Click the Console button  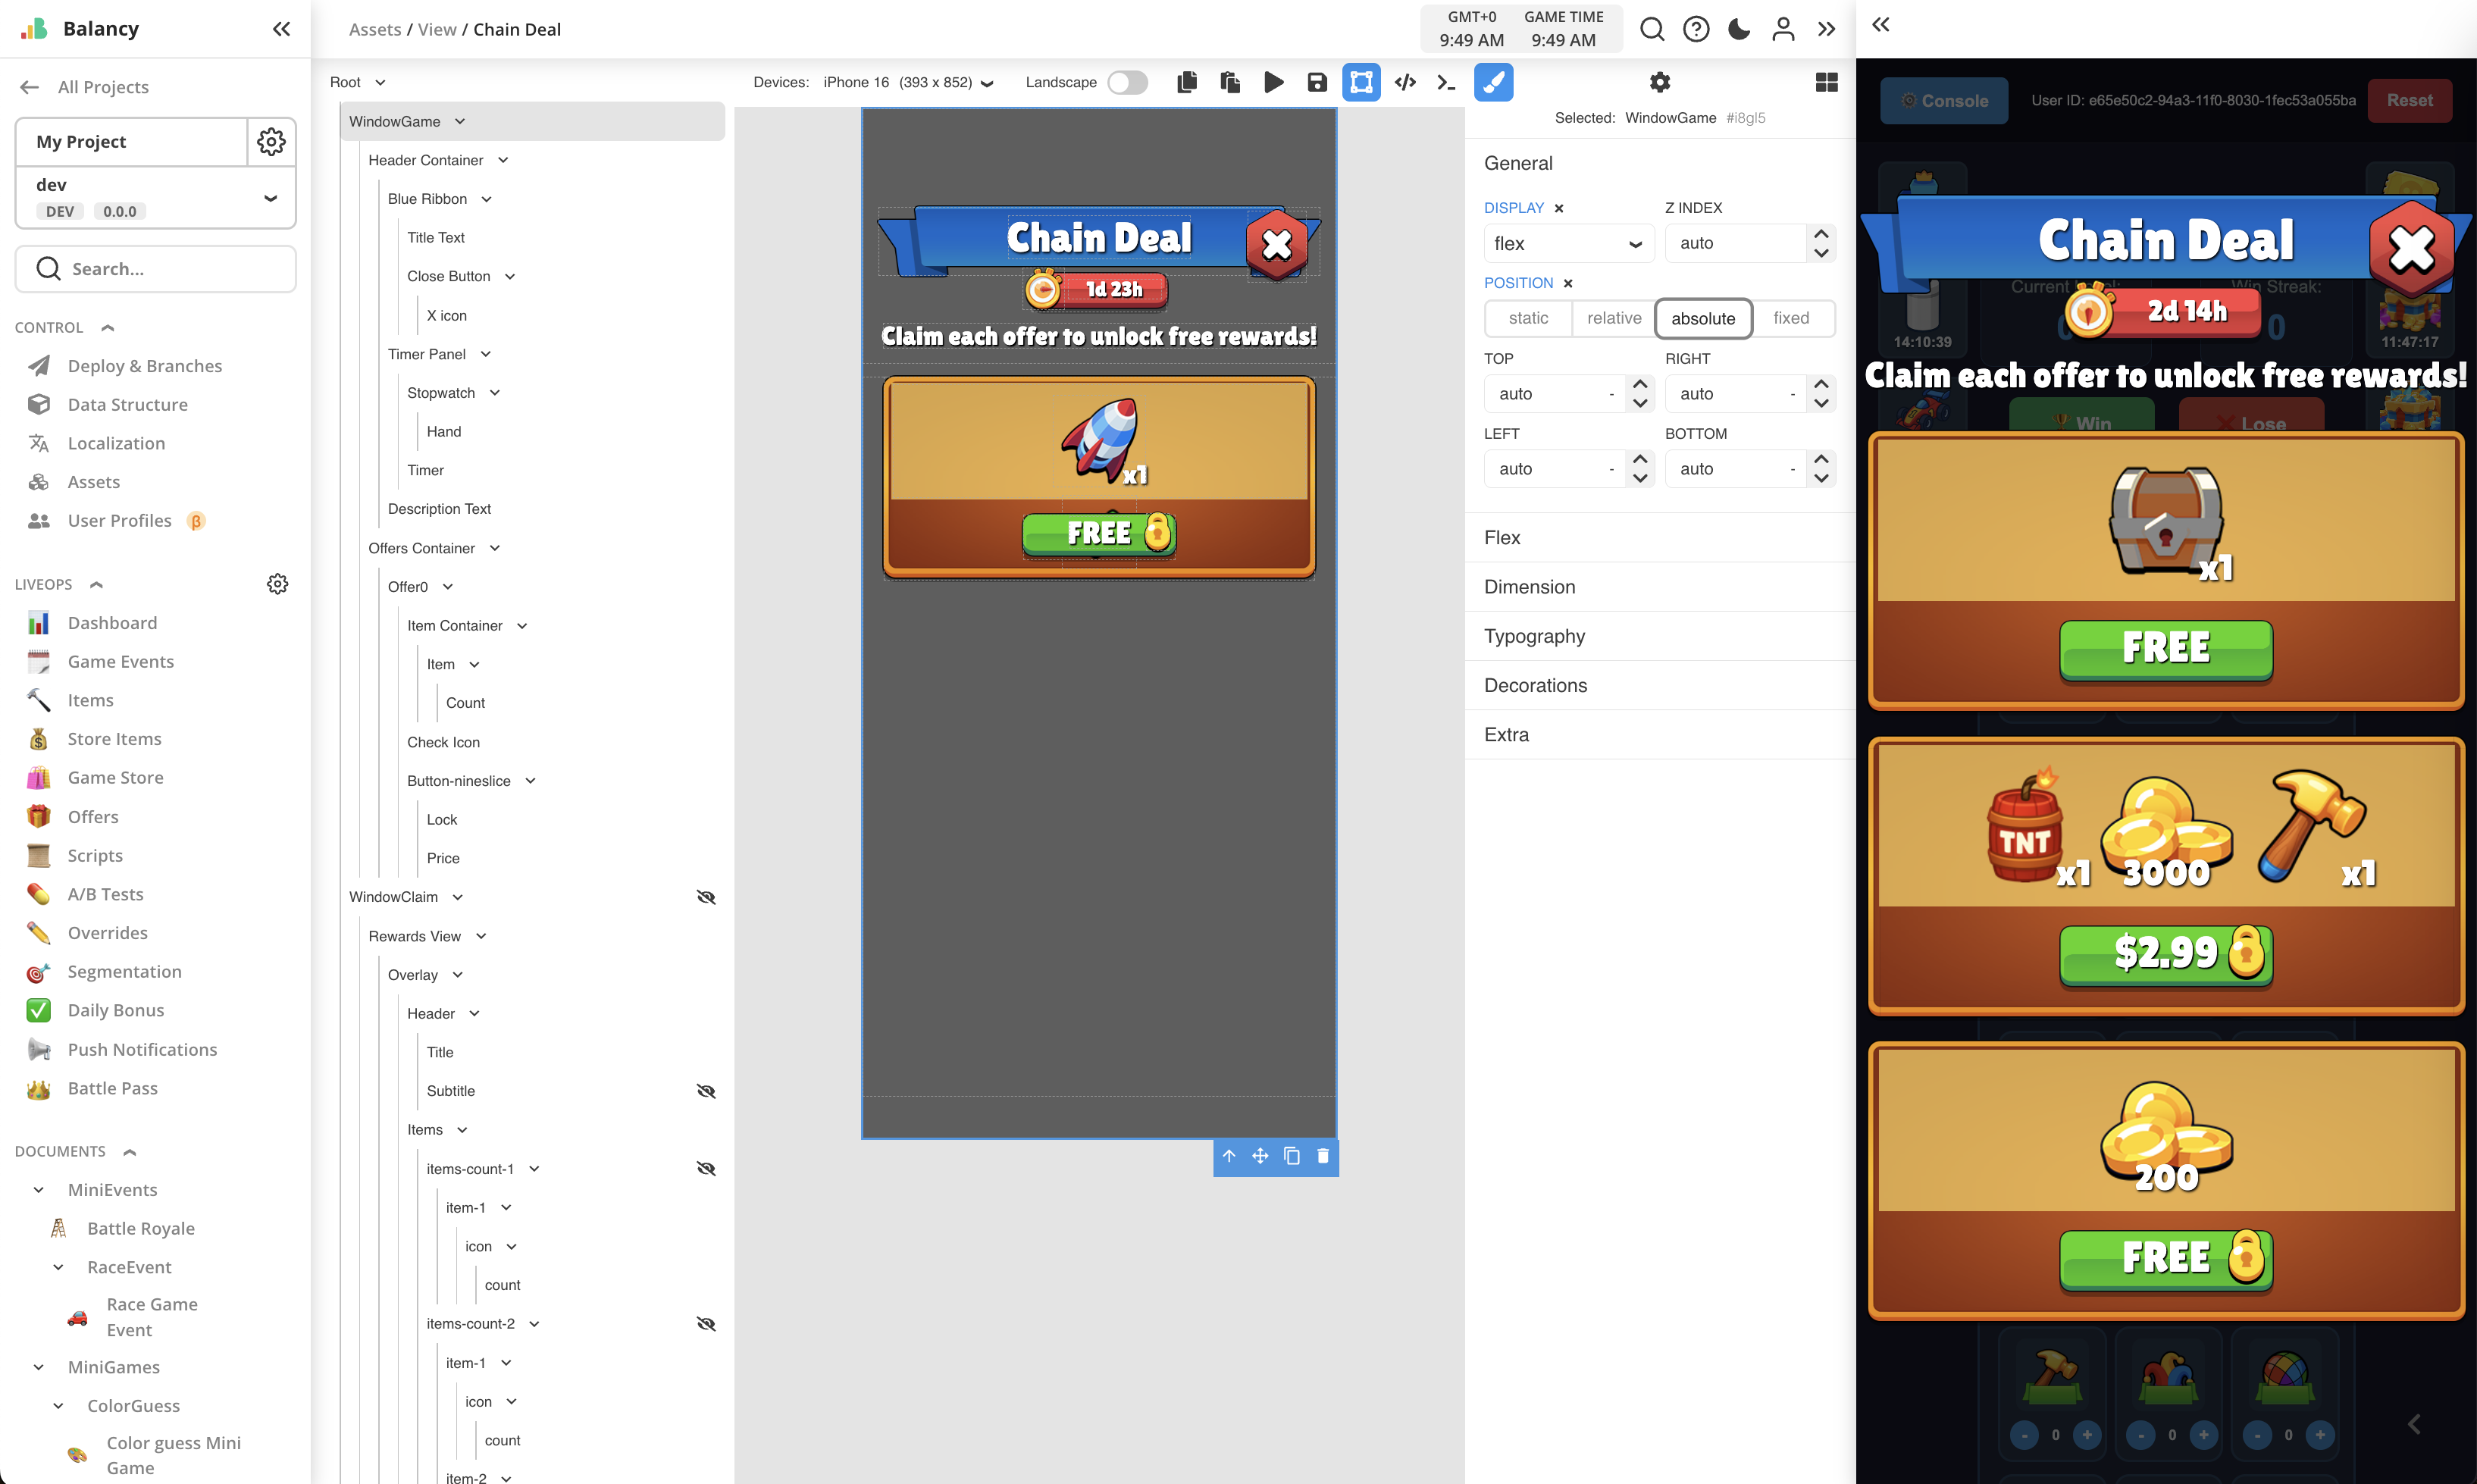coord(1943,100)
